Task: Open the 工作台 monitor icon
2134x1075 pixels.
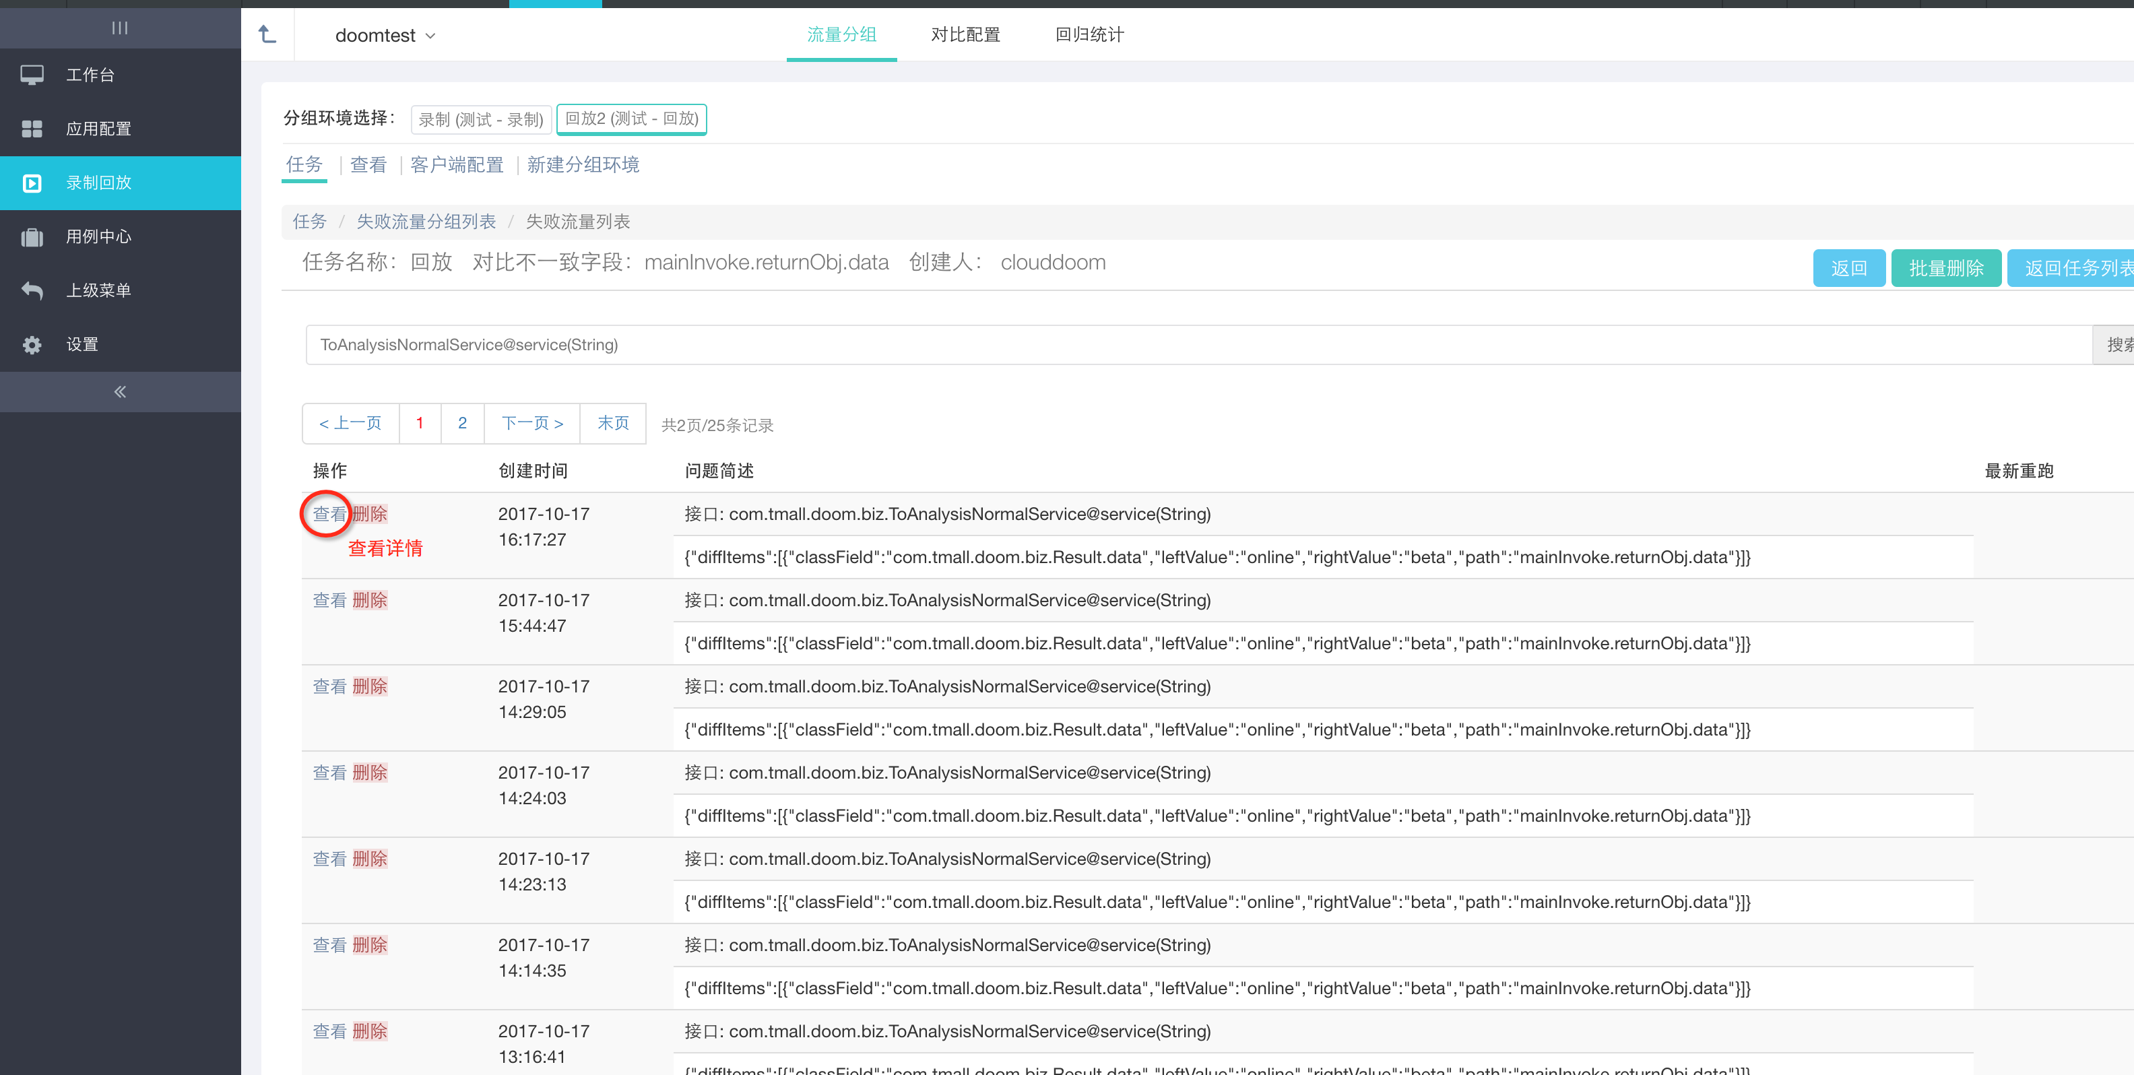Action: pos(32,75)
